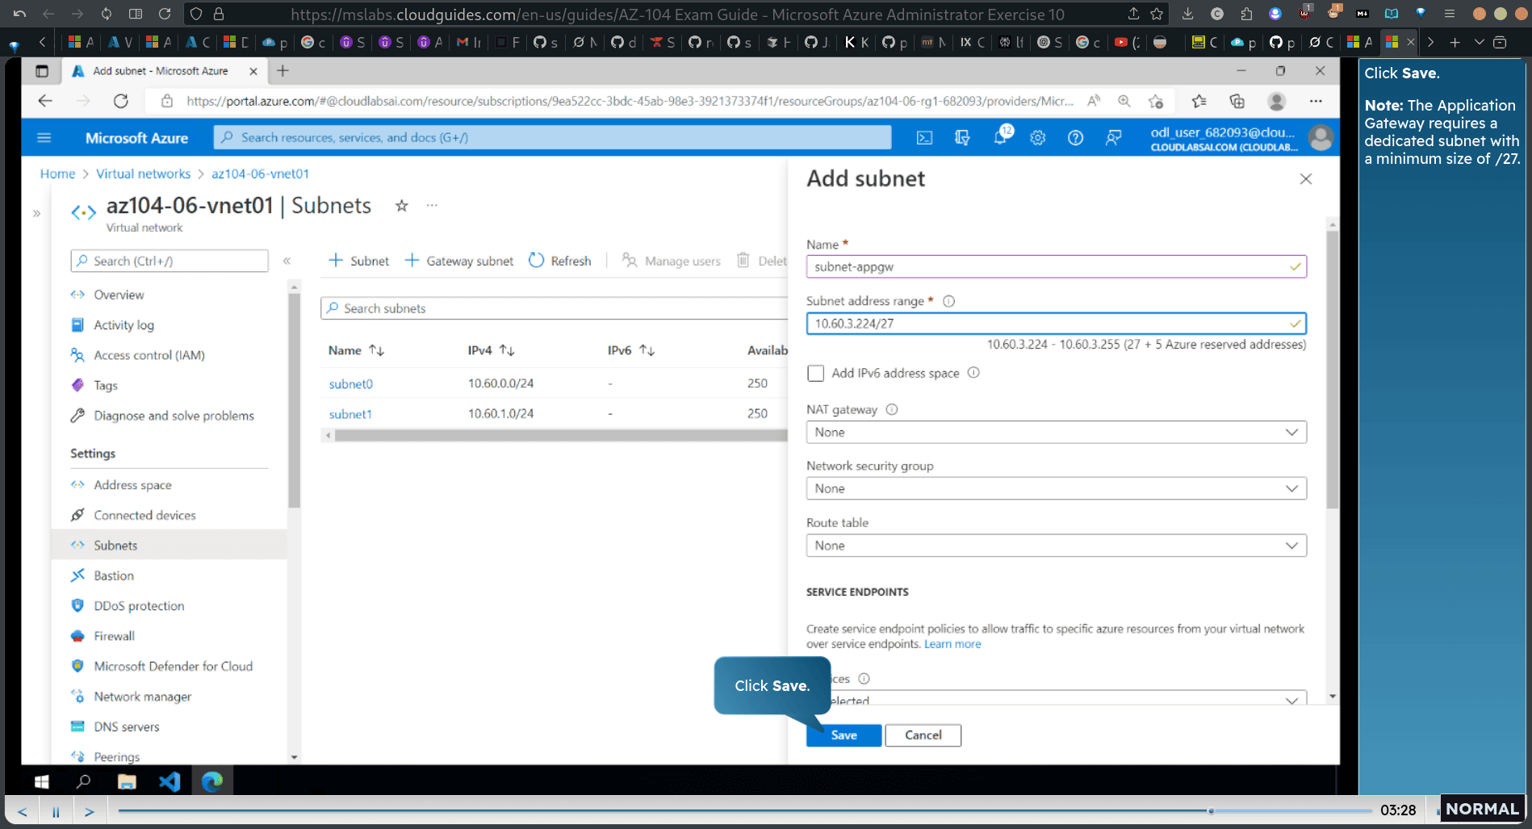Click the Subnet address range field

(x=1056, y=324)
